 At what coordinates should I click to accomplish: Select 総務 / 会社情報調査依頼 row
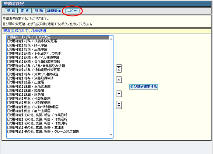point(58,62)
